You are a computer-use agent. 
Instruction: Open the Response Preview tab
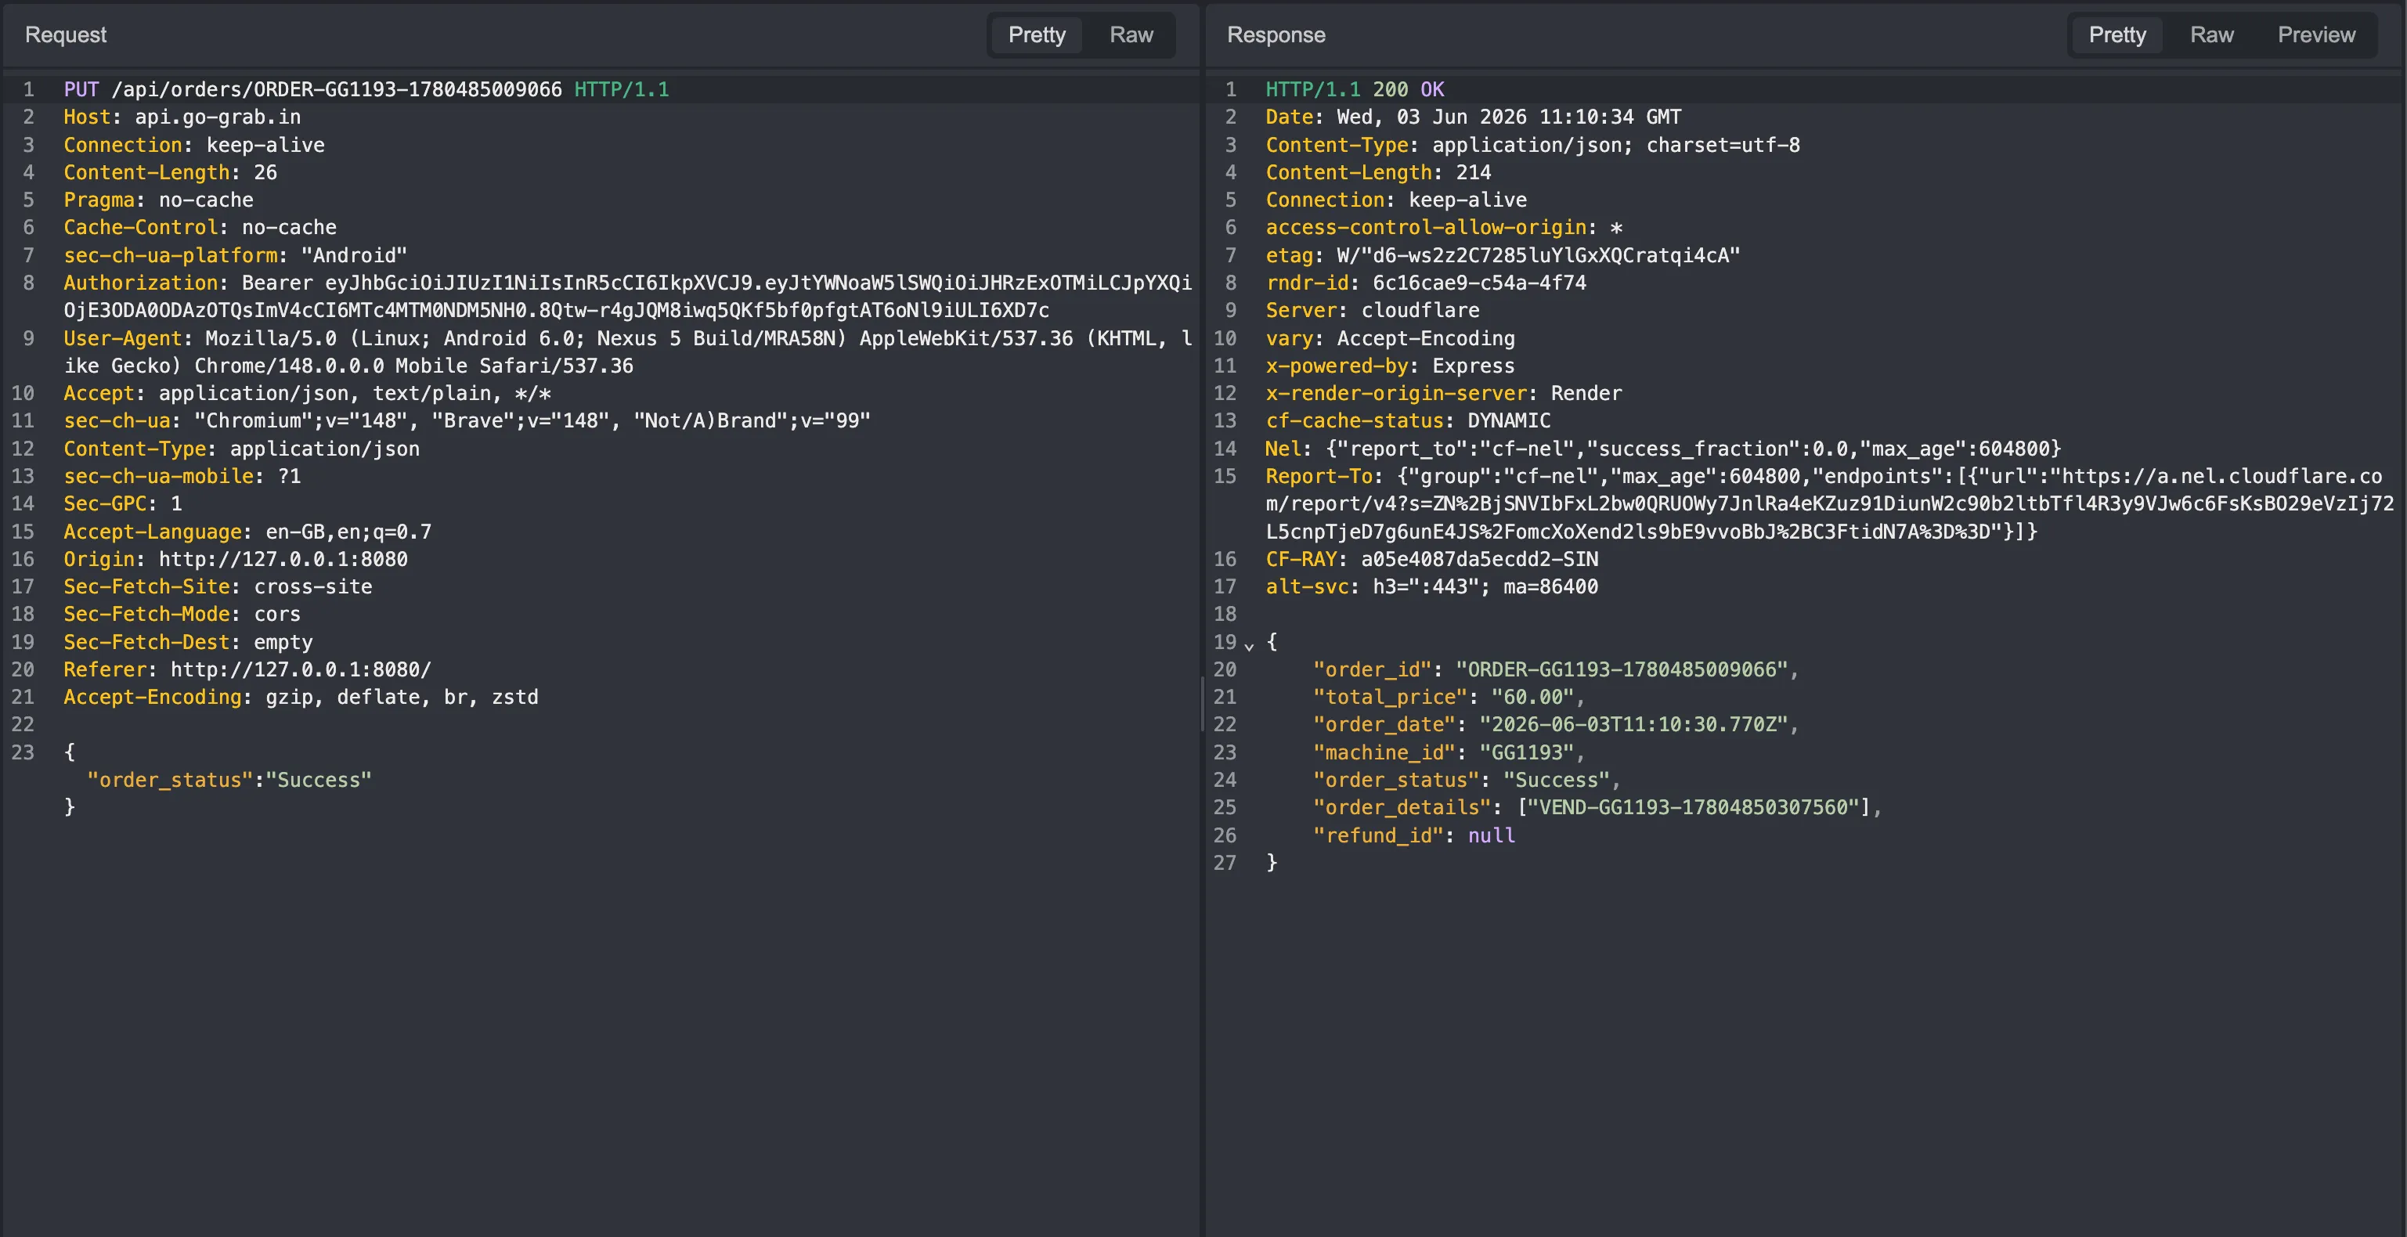click(2315, 34)
